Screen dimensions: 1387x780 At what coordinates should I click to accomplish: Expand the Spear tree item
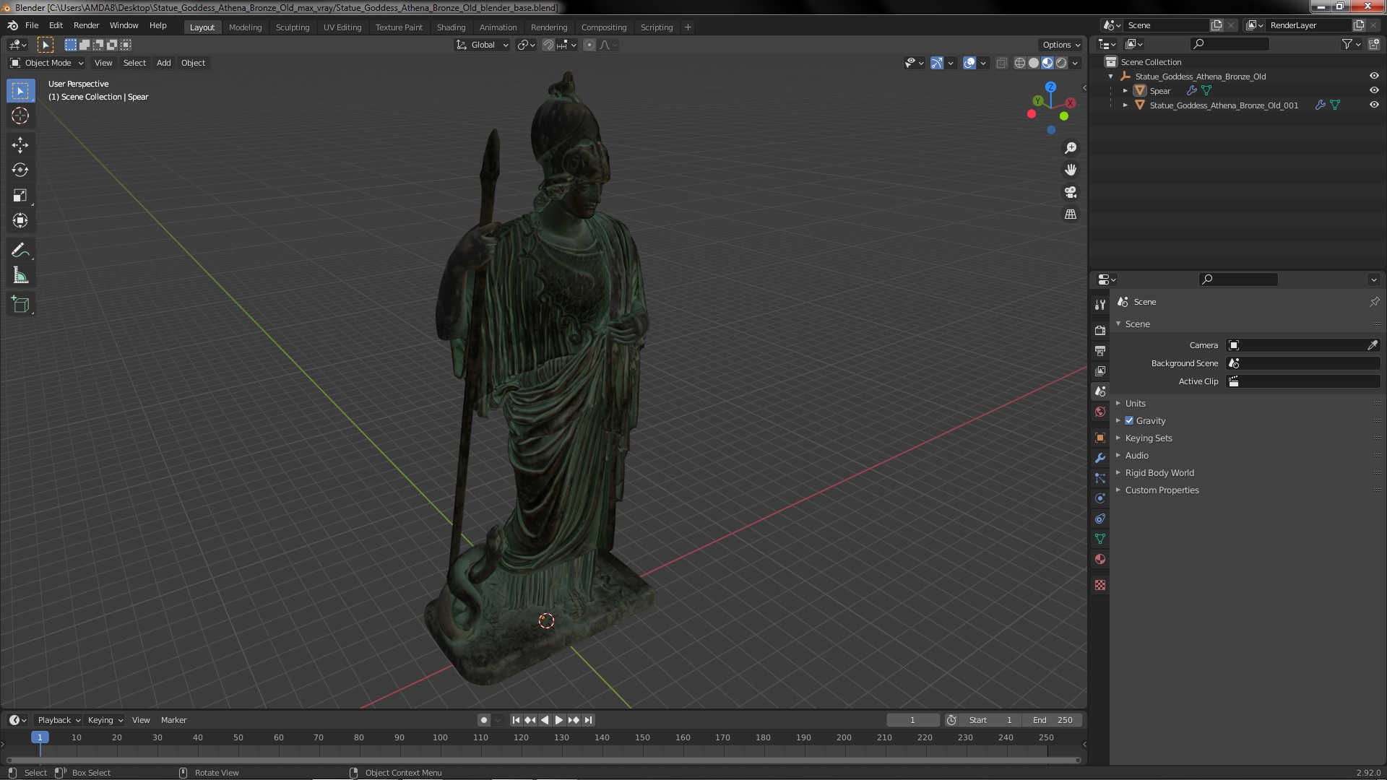pos(1125,90)
